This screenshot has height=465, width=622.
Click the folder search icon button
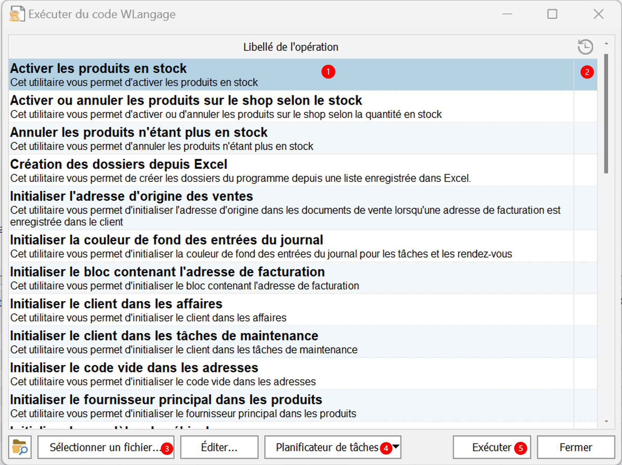[x=20, y=447]
